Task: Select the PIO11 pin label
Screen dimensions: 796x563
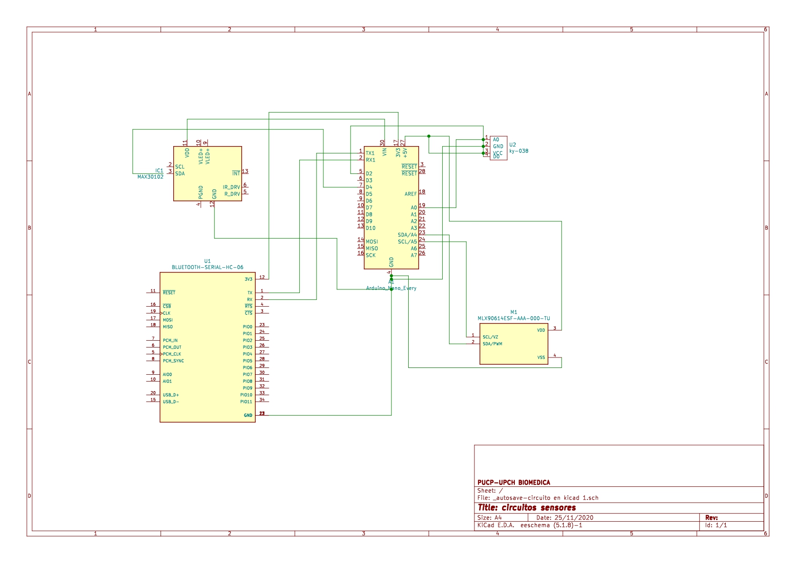Action: 246,402
